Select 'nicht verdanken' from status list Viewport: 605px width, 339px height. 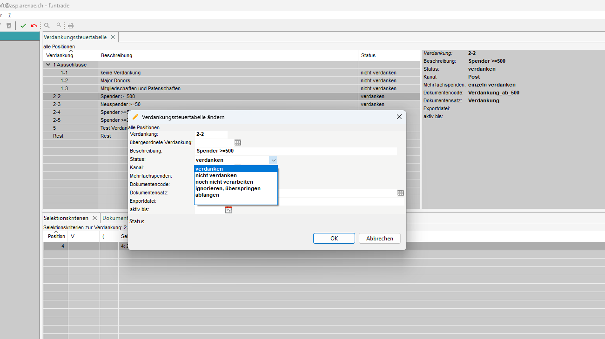(x=216, y=175)
